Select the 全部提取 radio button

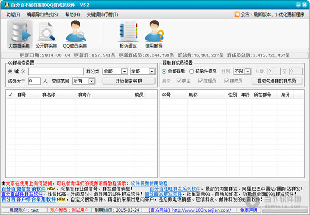(x=164, y=71)
